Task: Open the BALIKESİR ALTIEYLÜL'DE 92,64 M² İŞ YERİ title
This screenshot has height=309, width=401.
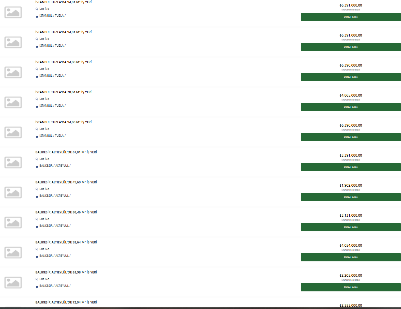Action: pos(66,242)
